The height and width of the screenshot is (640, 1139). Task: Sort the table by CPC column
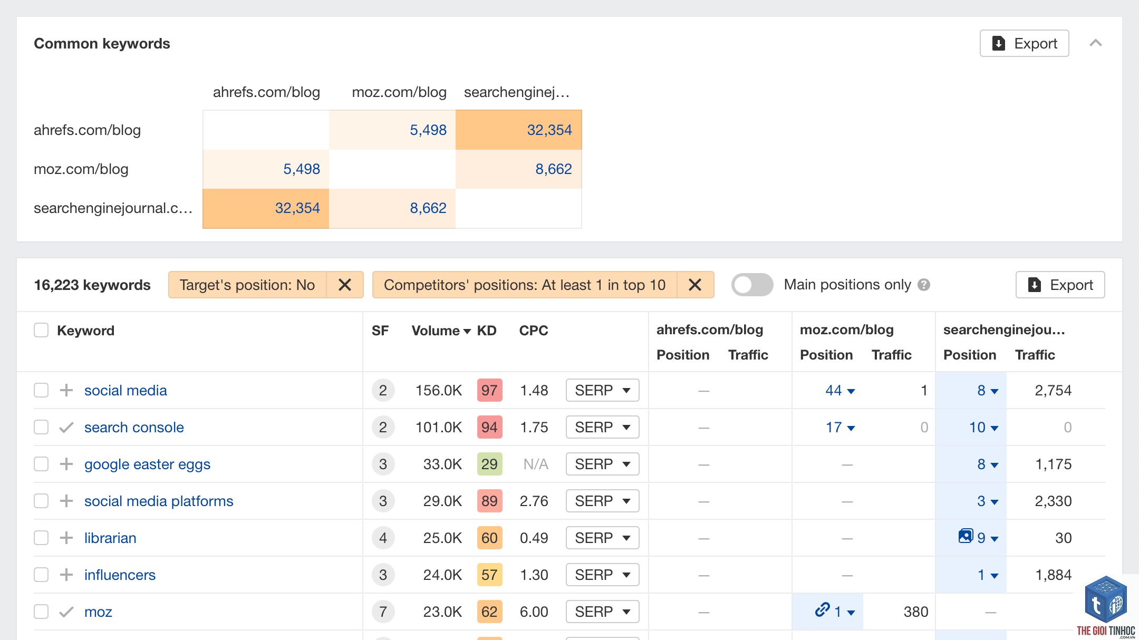point(534,331)
